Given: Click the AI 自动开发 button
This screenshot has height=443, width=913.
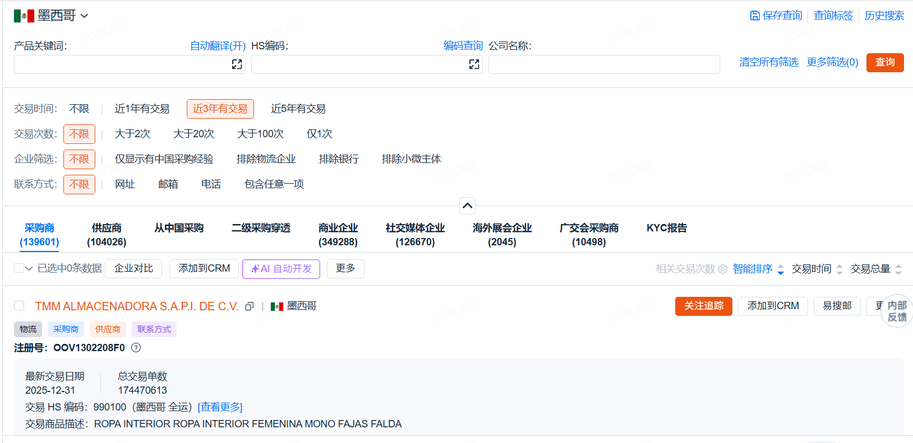Looking at the screenshot, I should pos(281,269).
